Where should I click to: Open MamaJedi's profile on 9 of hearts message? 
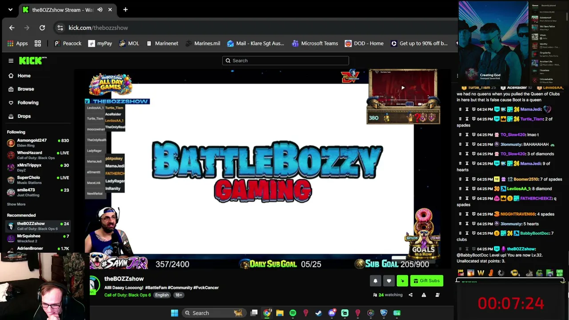tap(531, 164)
